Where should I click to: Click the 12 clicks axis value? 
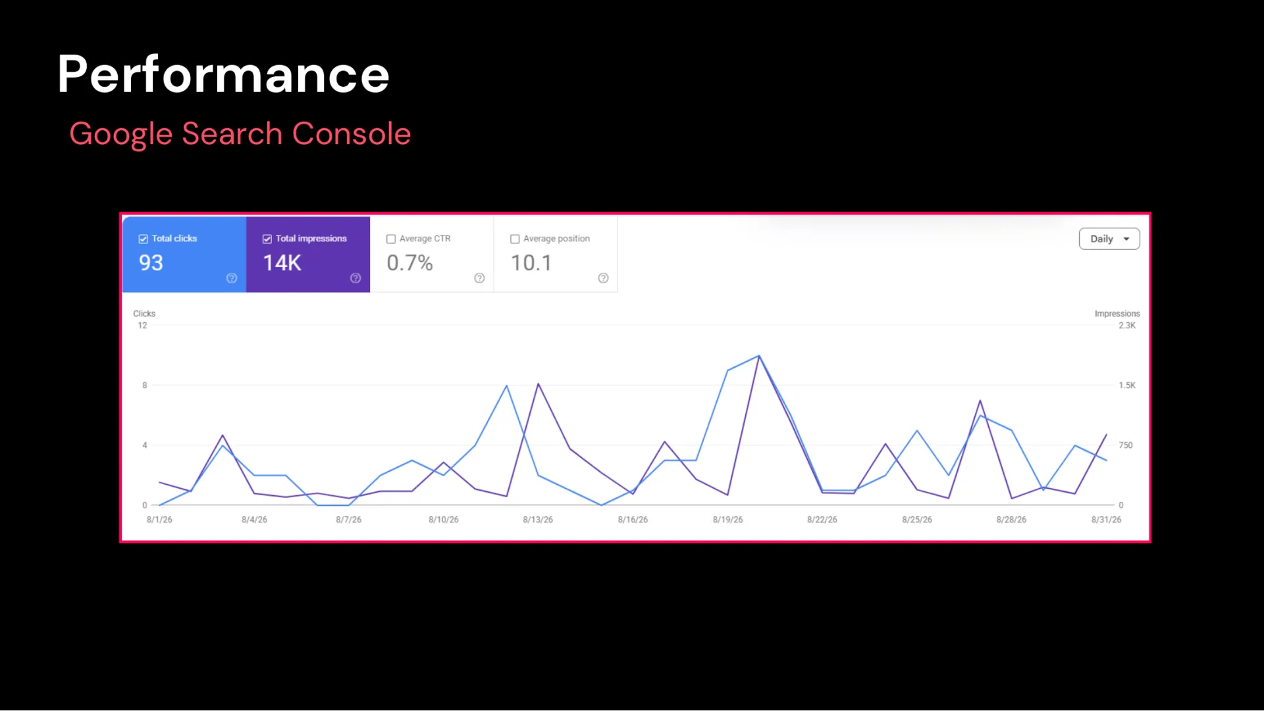[142, 326]
